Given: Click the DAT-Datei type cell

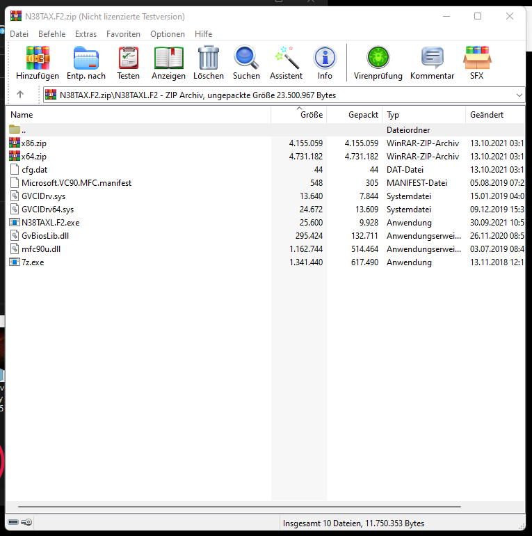Looking at the screenshot, I should tap(405, 170).
